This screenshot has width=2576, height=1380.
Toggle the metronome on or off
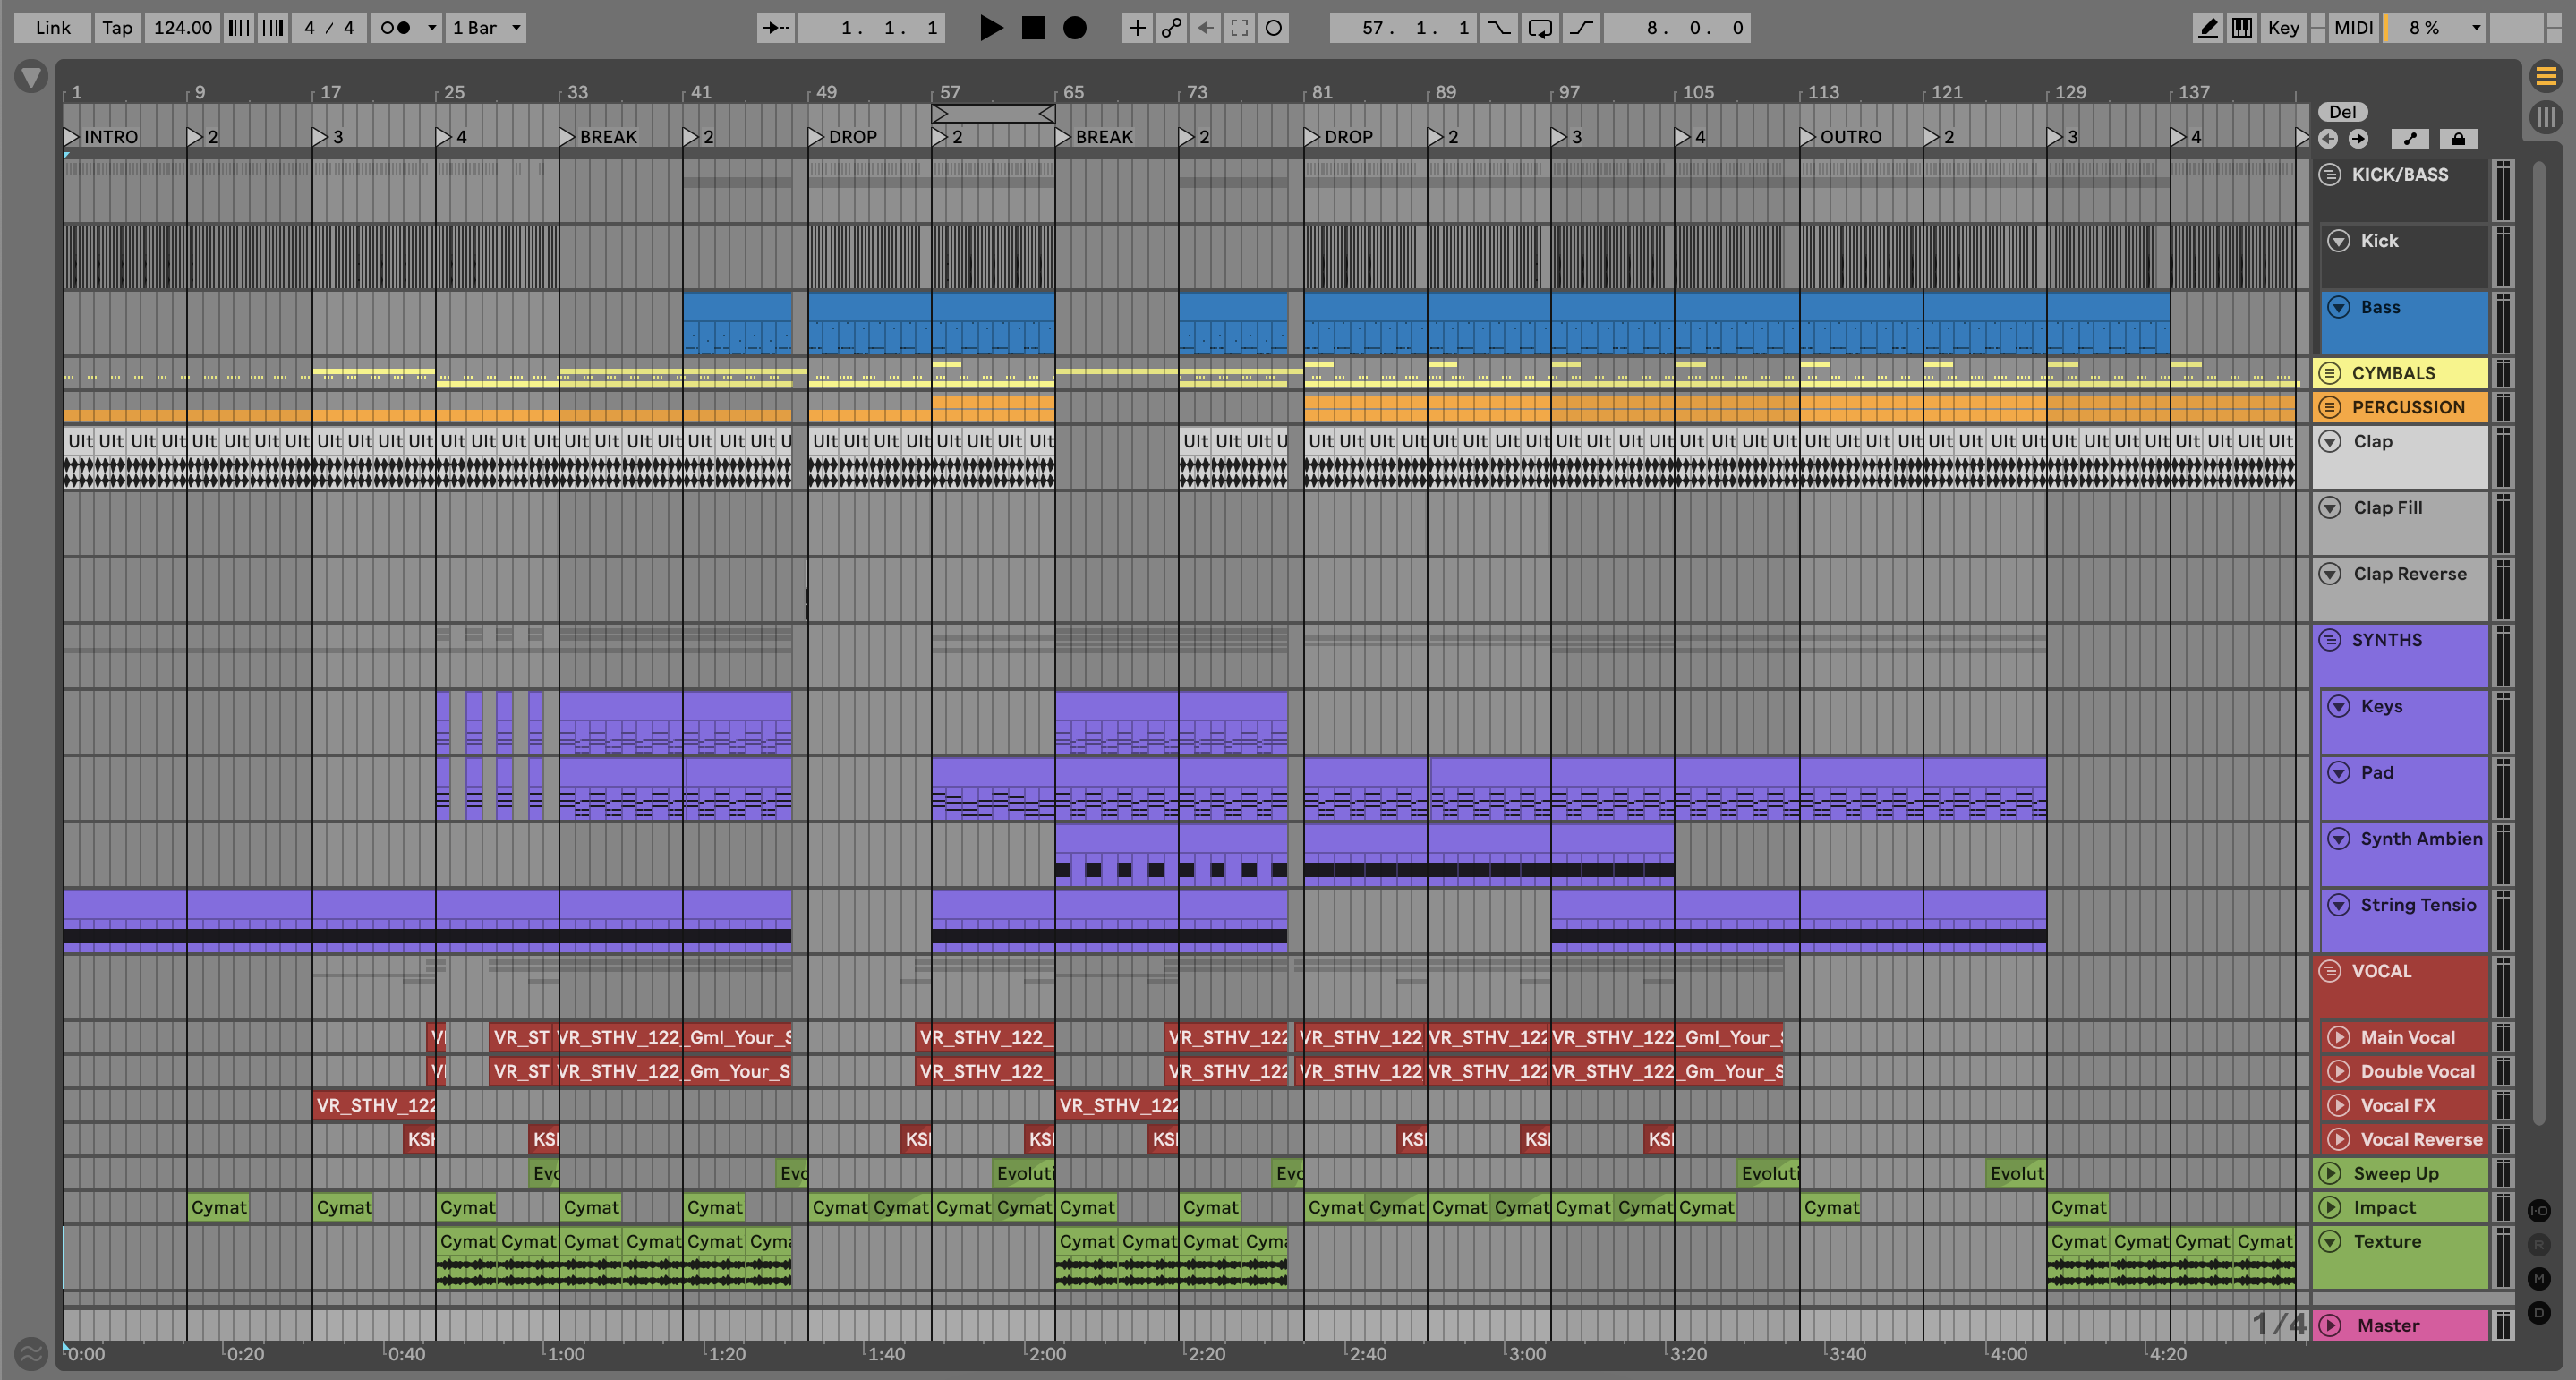396,28
